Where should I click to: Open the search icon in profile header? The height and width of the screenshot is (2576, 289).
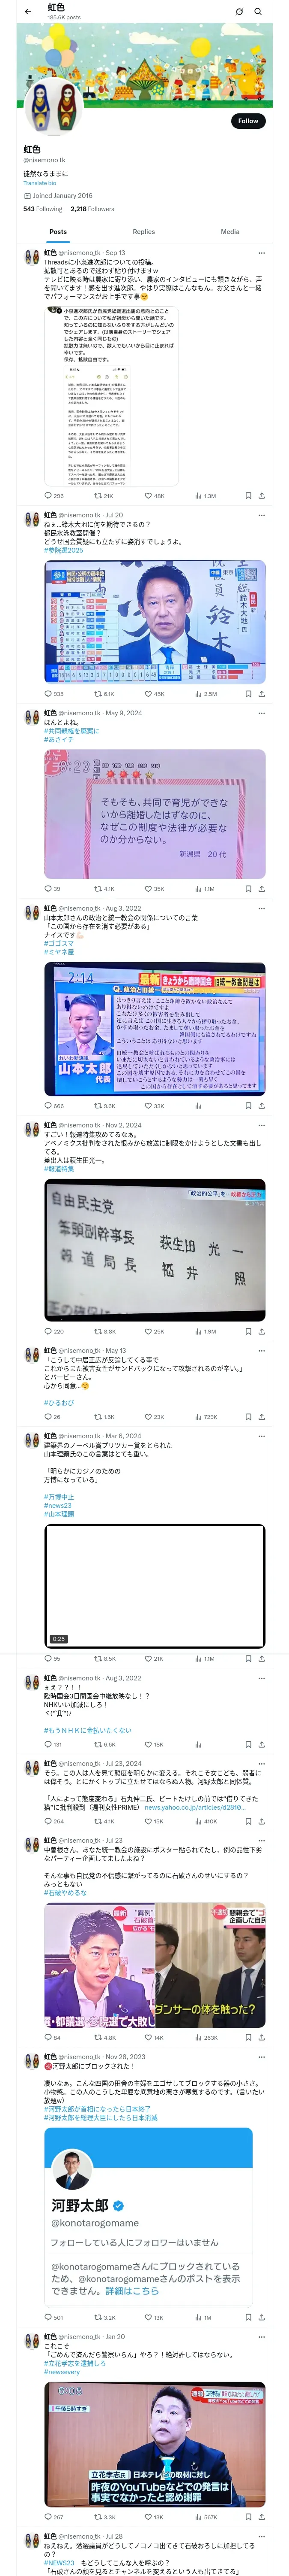(258, 11)
